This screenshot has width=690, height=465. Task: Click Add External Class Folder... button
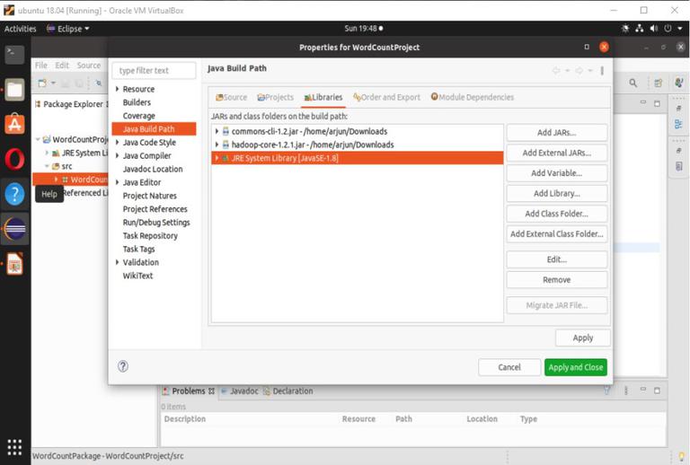pyautogui.click(x=557, y=233)
